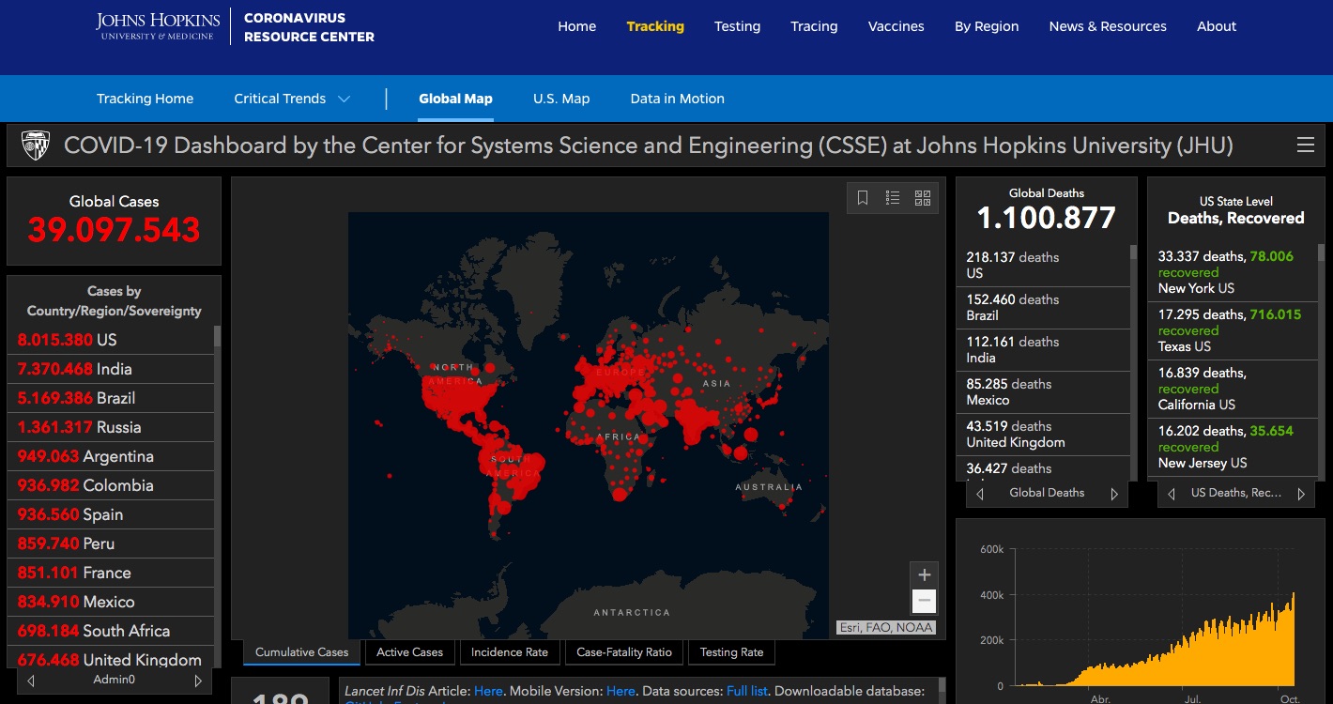Go to next Global Deaths panel
1333x704 pixels.
click(1114, 494)
